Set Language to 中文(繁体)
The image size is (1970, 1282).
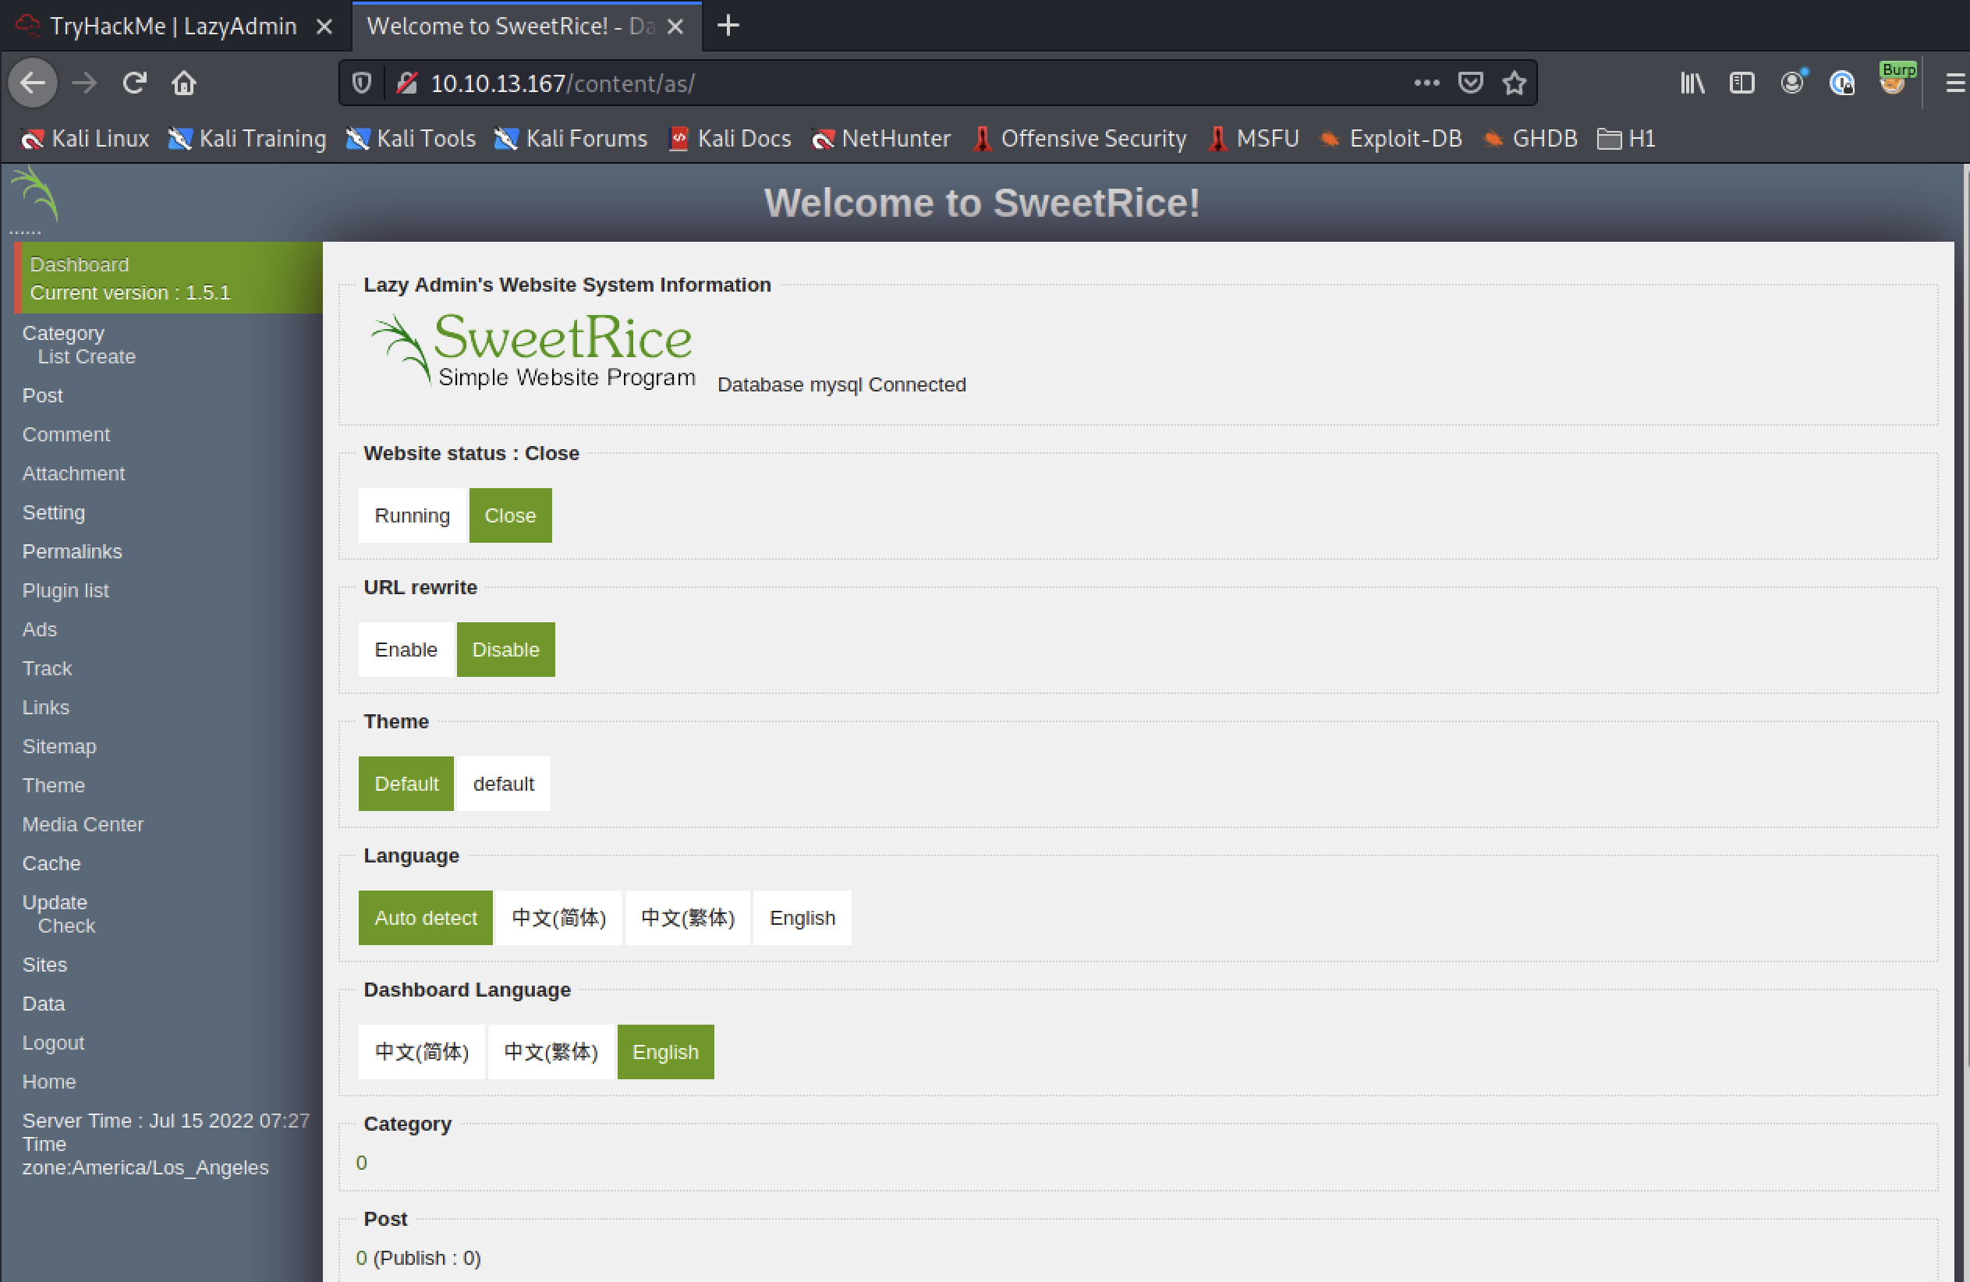pos(688,917)
